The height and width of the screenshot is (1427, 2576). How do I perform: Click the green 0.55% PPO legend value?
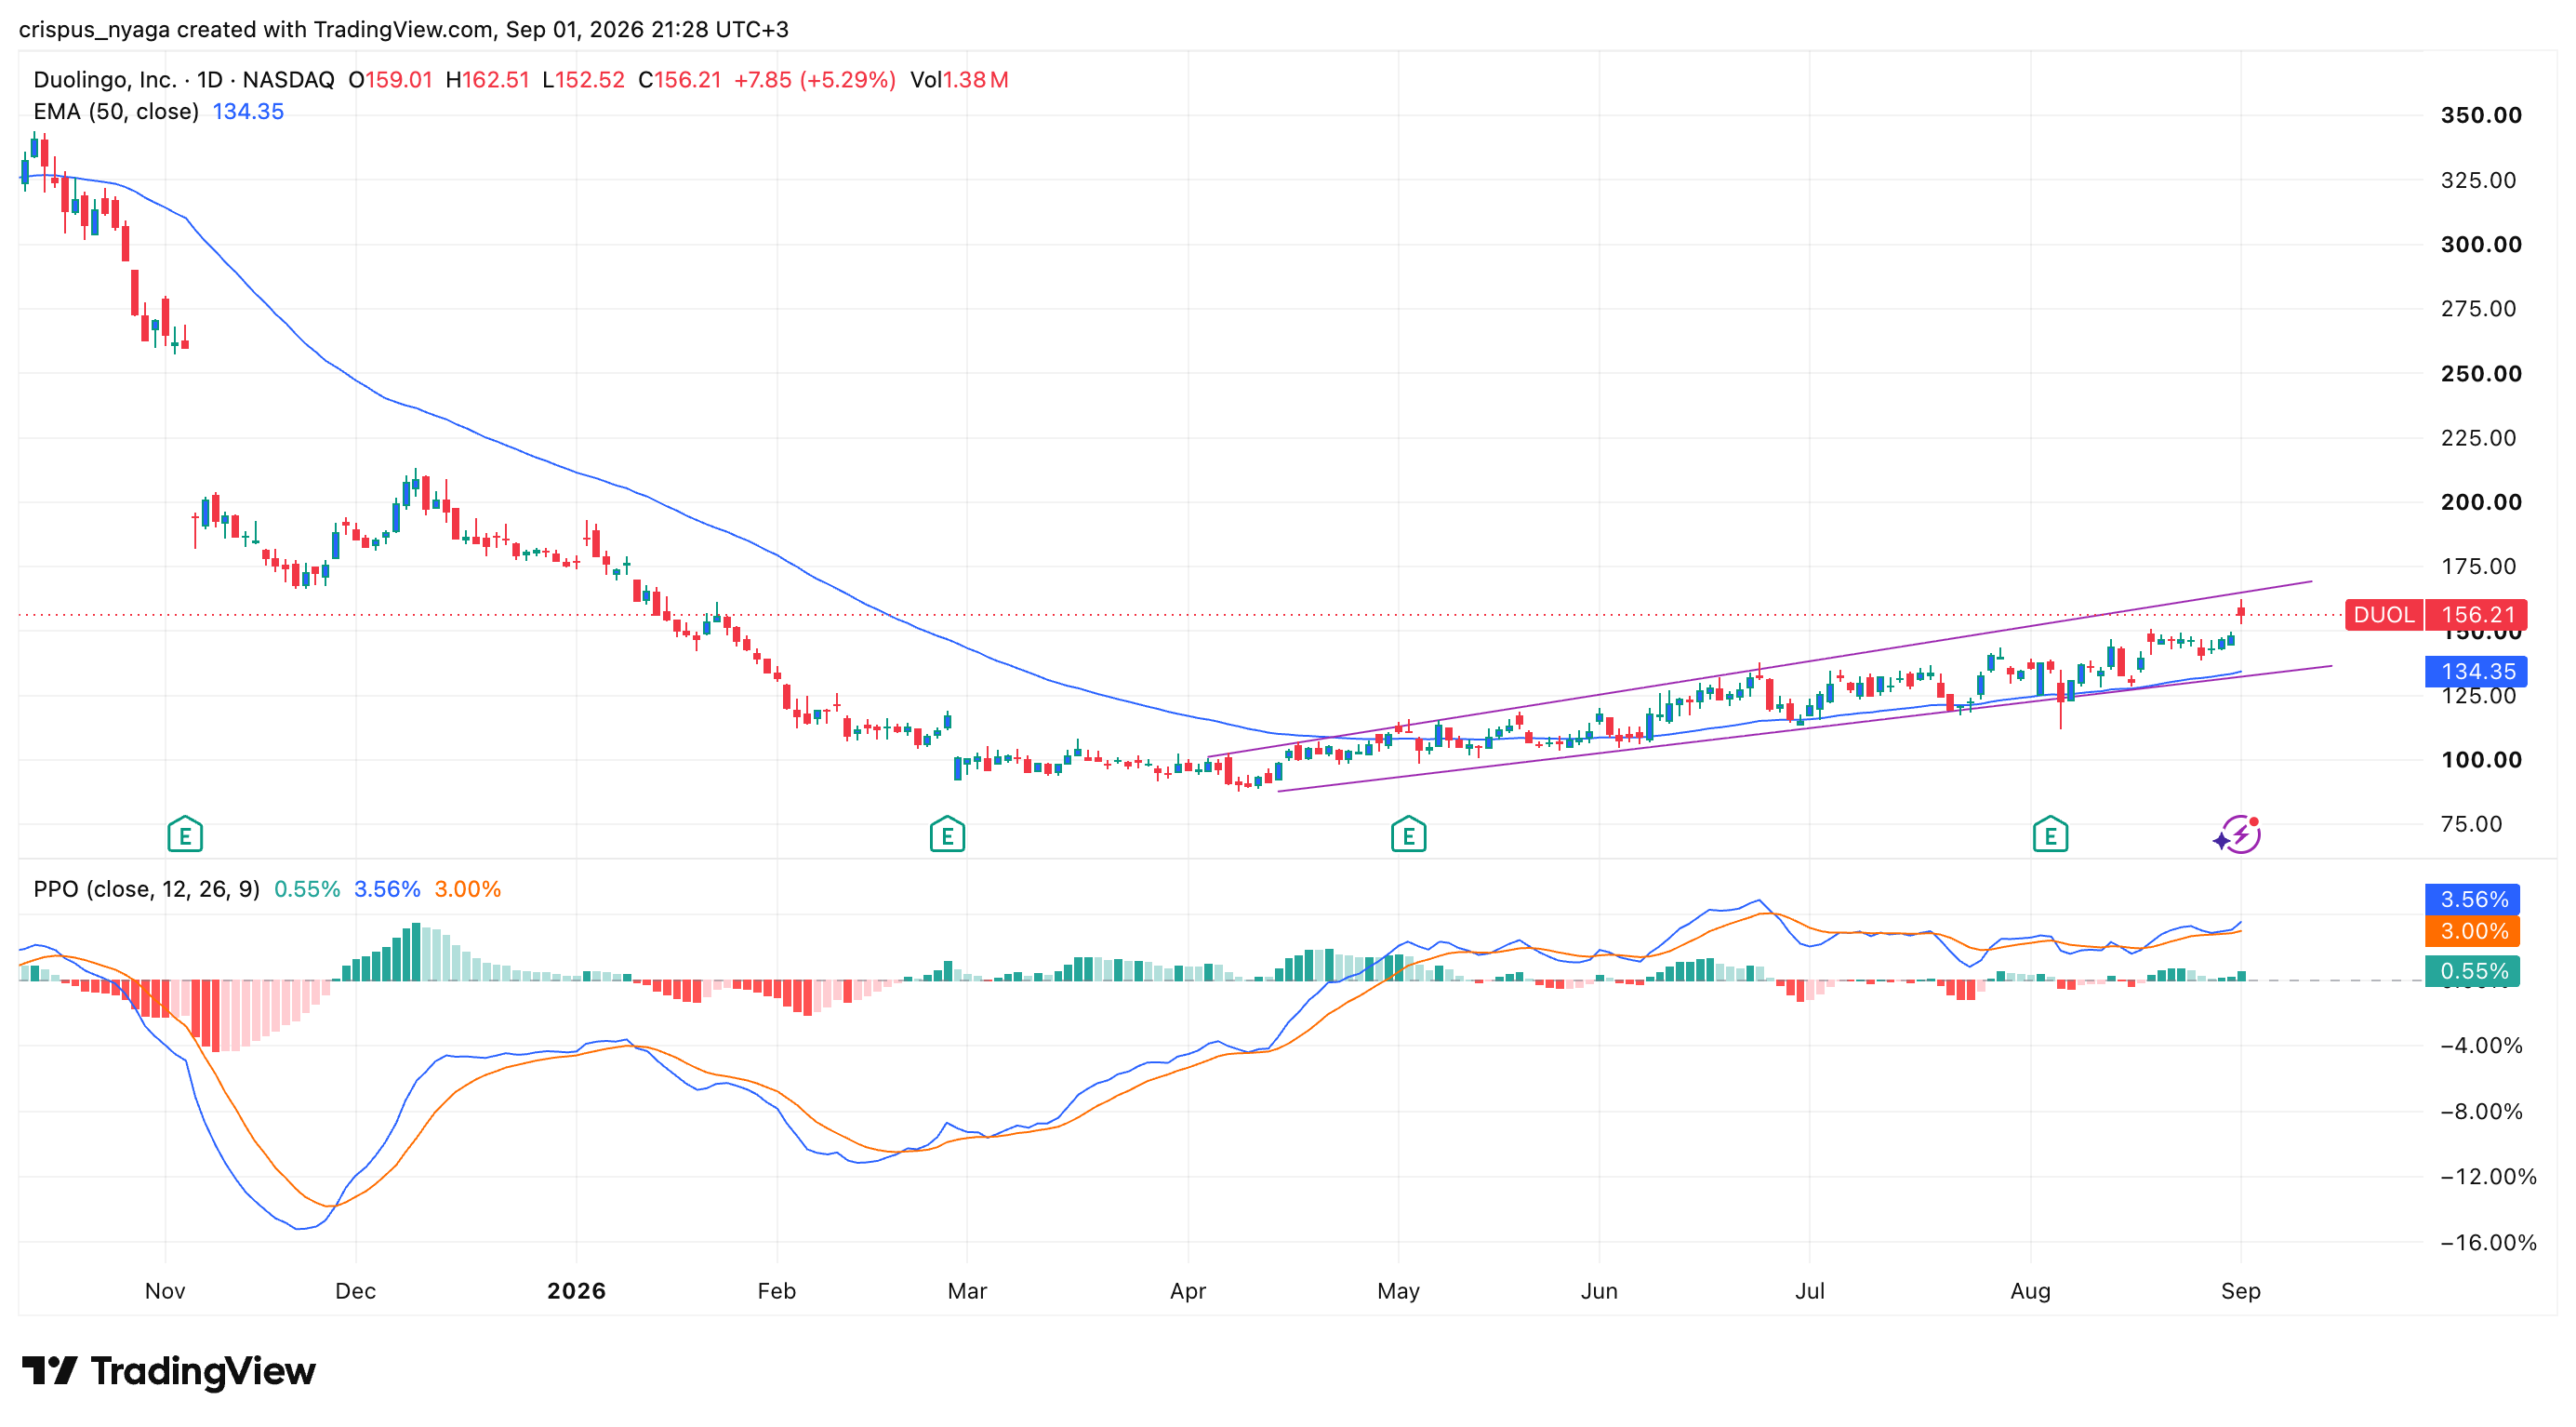tap(307, 889)
